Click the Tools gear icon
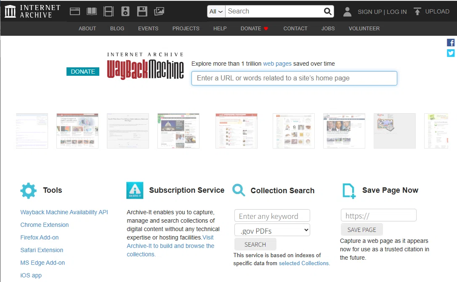457x282 pixels. 28,191
